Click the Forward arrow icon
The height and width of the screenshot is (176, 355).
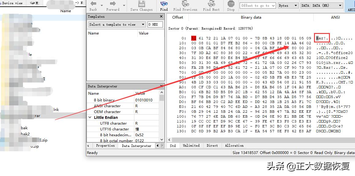(113, 4)
